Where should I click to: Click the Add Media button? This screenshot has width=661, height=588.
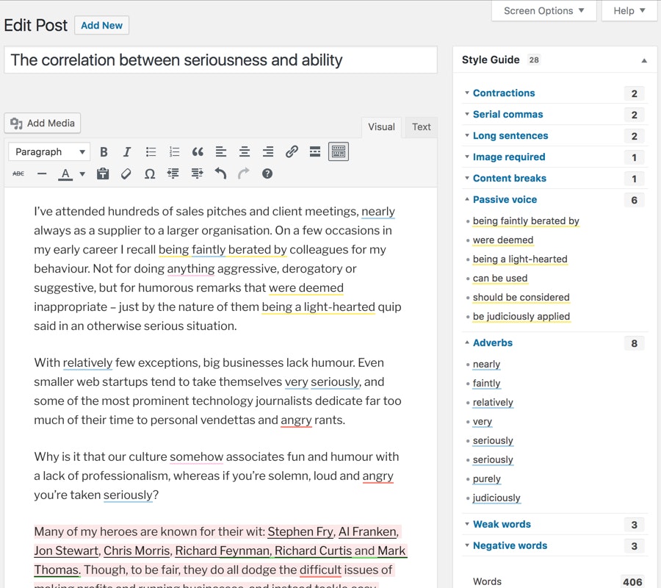[x=42, y=123]
